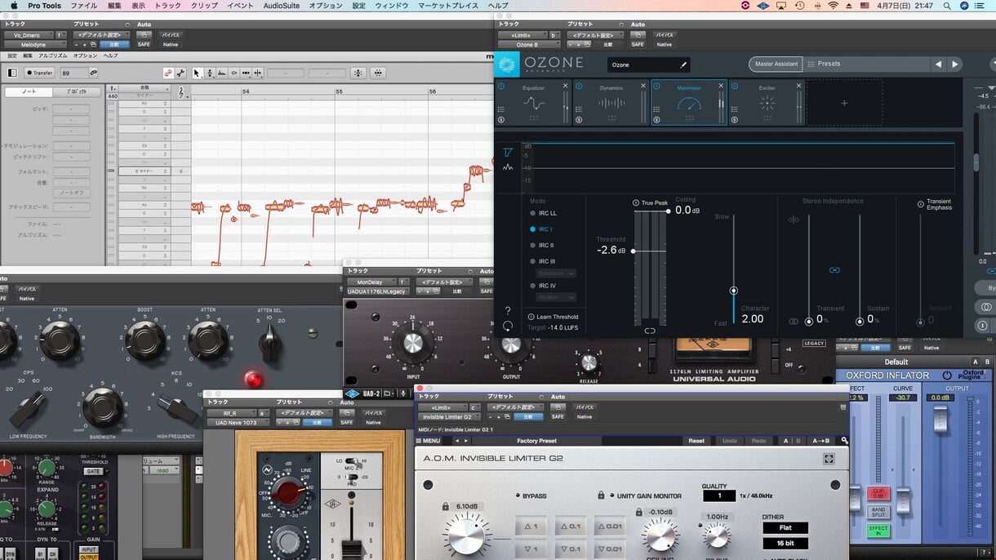This screenshot has width=996, height=560.
Task: Click the A→B copy button
Action: 820,441
